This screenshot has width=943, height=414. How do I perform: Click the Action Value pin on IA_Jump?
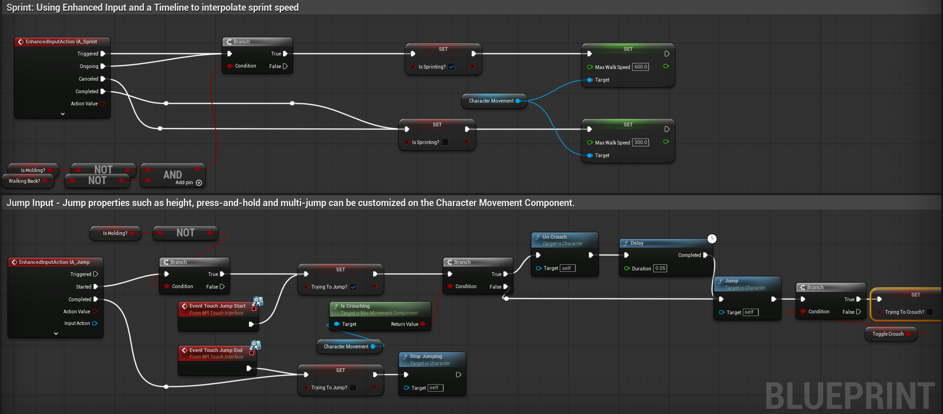click(x=95, y=311)
